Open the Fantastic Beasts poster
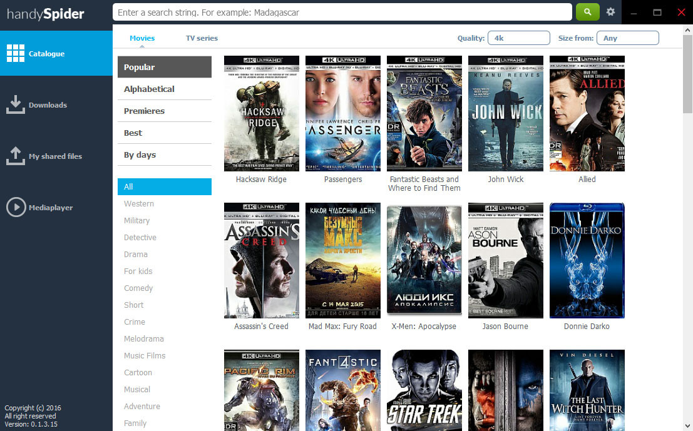693x431 pixels. click(424, 113)
